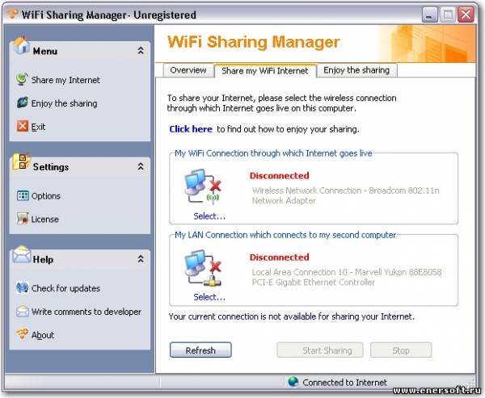
Task: Click the 'WiFi Sharing Manager' orange heading
Action: point(253,42)
